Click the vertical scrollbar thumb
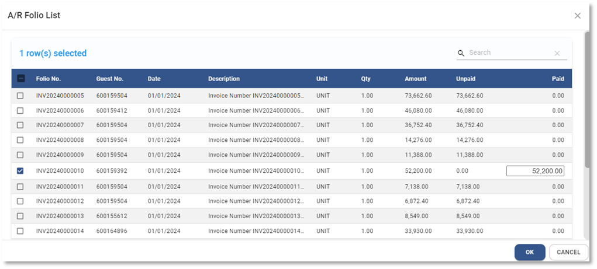Screen dimensions: 597x269 point(588,99)
